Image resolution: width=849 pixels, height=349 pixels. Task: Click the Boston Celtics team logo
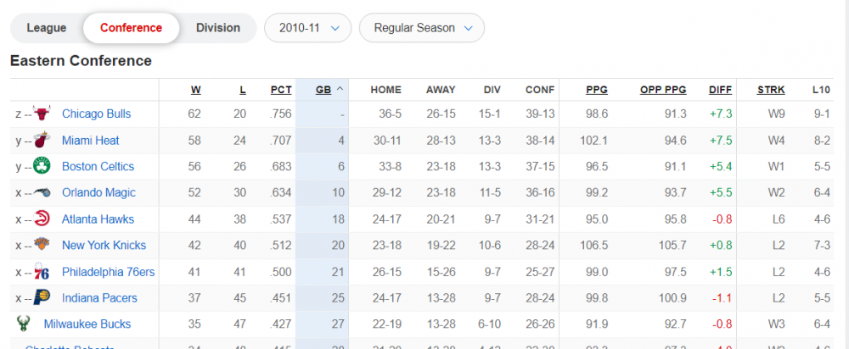[42, 166]
